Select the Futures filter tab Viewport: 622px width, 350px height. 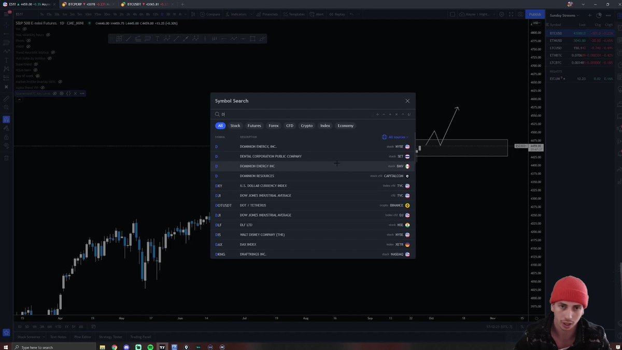coord(255,125)
